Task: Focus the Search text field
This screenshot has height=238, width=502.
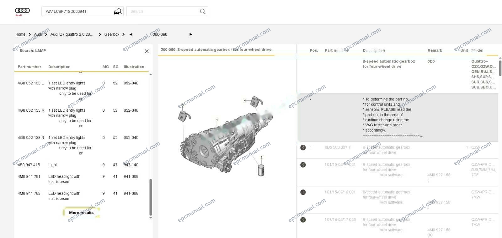Action: coord(163,12)
